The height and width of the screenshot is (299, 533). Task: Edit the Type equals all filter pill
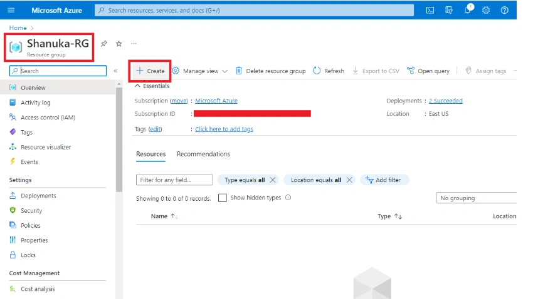[245, 180]
